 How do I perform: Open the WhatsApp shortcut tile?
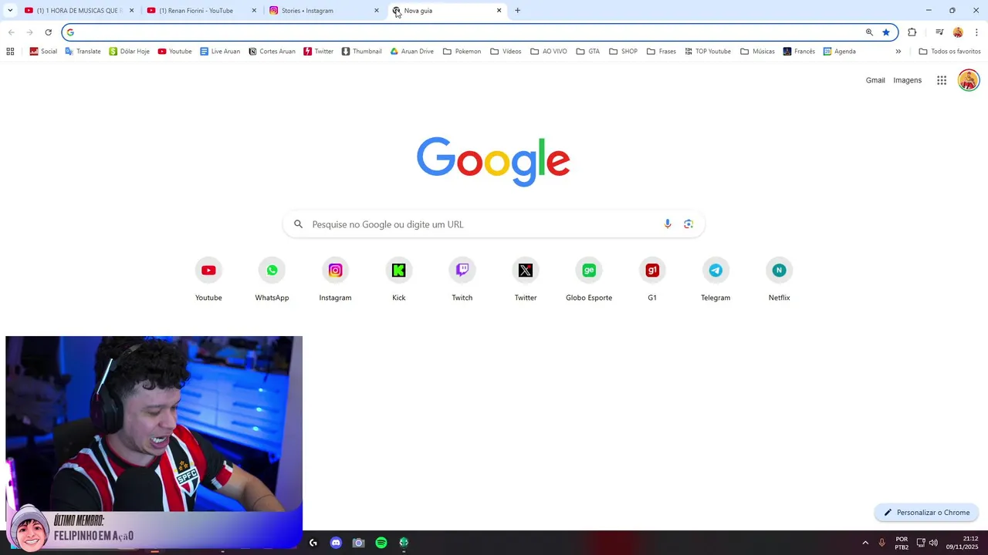[x=272, y=280]
